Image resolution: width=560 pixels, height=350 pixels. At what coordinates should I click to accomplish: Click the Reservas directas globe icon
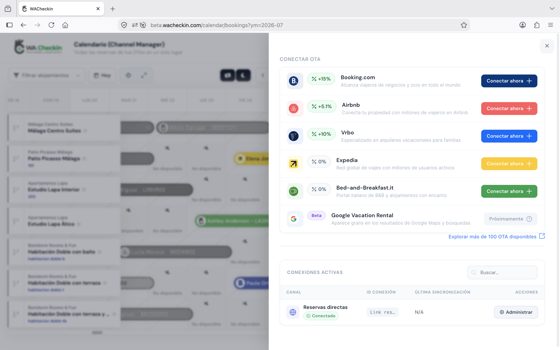[x=293, y=312]
